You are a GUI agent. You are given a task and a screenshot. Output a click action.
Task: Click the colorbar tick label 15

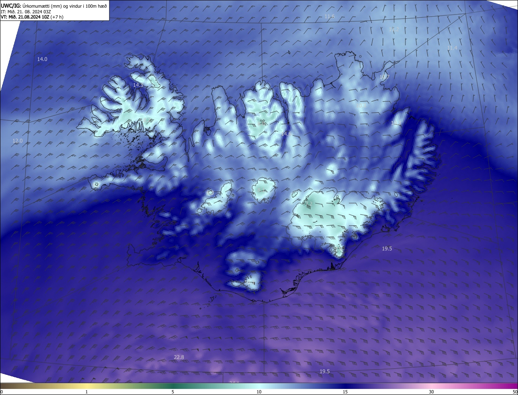click(x=345, y=392)
